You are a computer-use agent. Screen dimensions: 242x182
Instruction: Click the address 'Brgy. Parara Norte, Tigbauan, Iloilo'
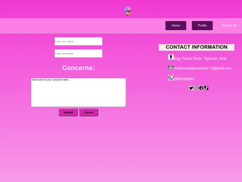coord(200,58)
